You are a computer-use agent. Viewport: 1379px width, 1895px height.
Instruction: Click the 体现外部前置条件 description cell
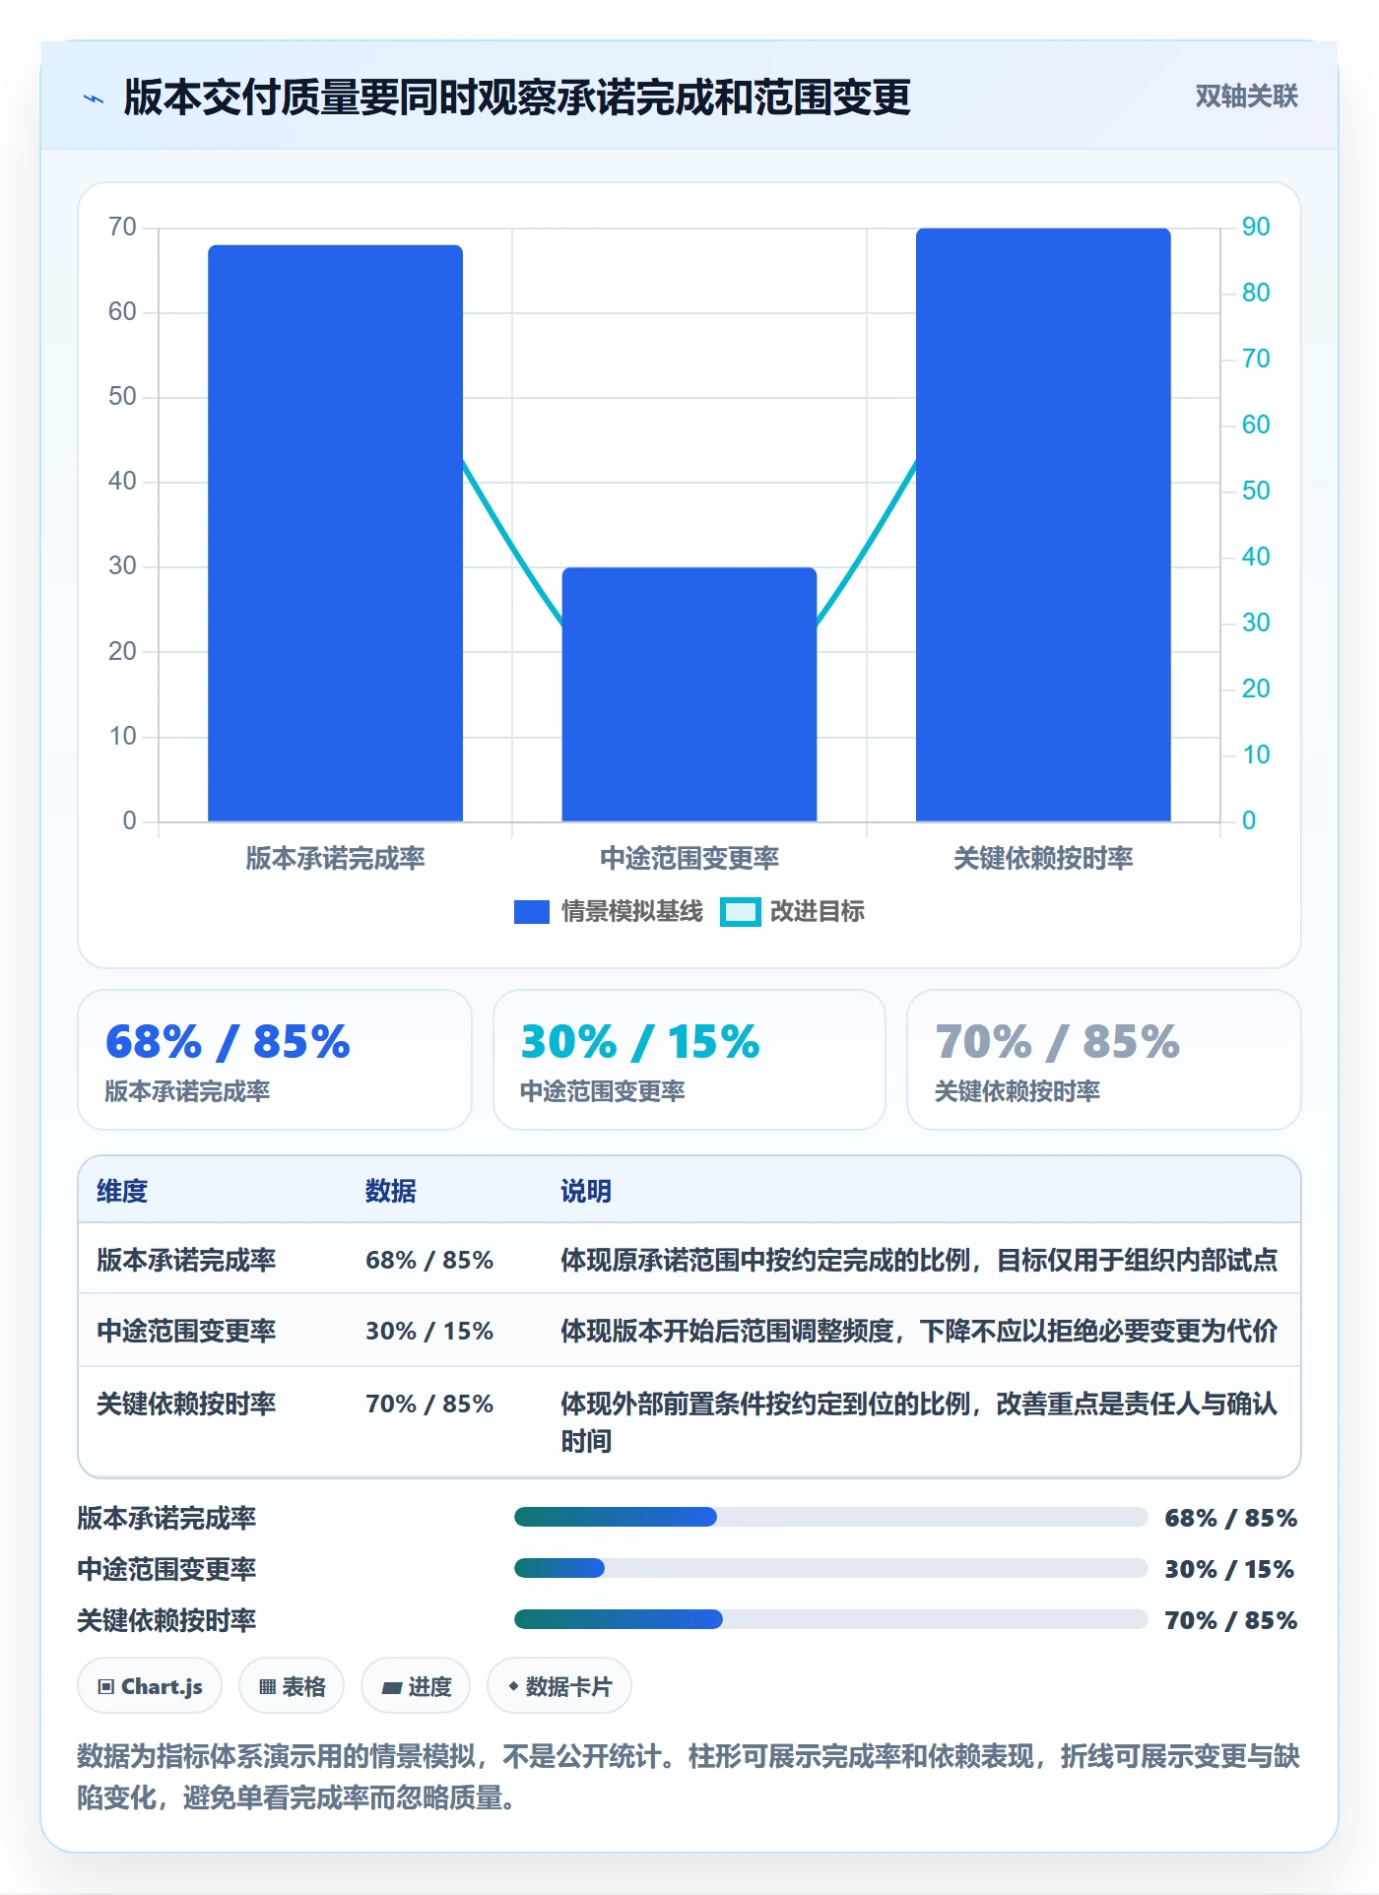tap(919, 1422)
